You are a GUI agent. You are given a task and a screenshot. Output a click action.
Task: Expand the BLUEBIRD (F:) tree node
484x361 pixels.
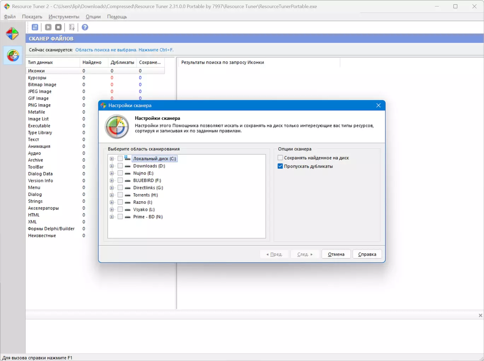112,180
